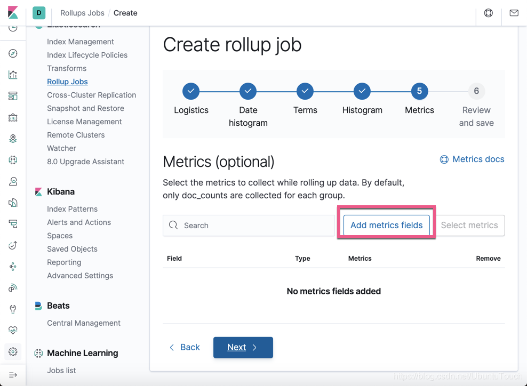Open Graph icon in sidebar

13,267
